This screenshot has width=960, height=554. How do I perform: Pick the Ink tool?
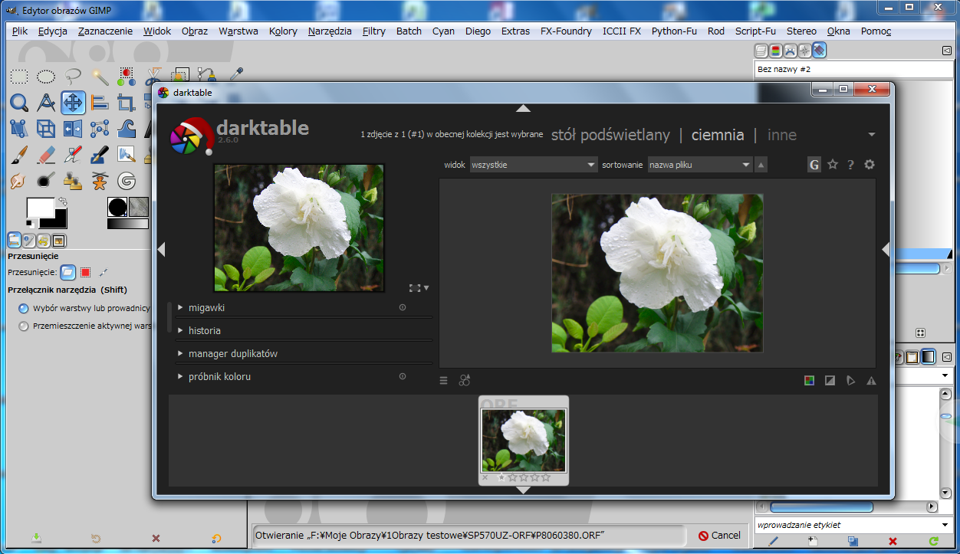100,155
